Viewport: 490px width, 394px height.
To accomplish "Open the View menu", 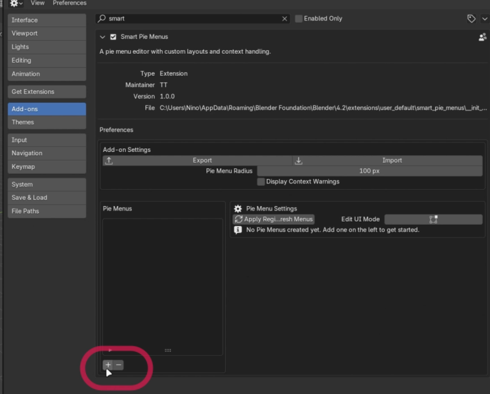I will [x=38, y=3].
